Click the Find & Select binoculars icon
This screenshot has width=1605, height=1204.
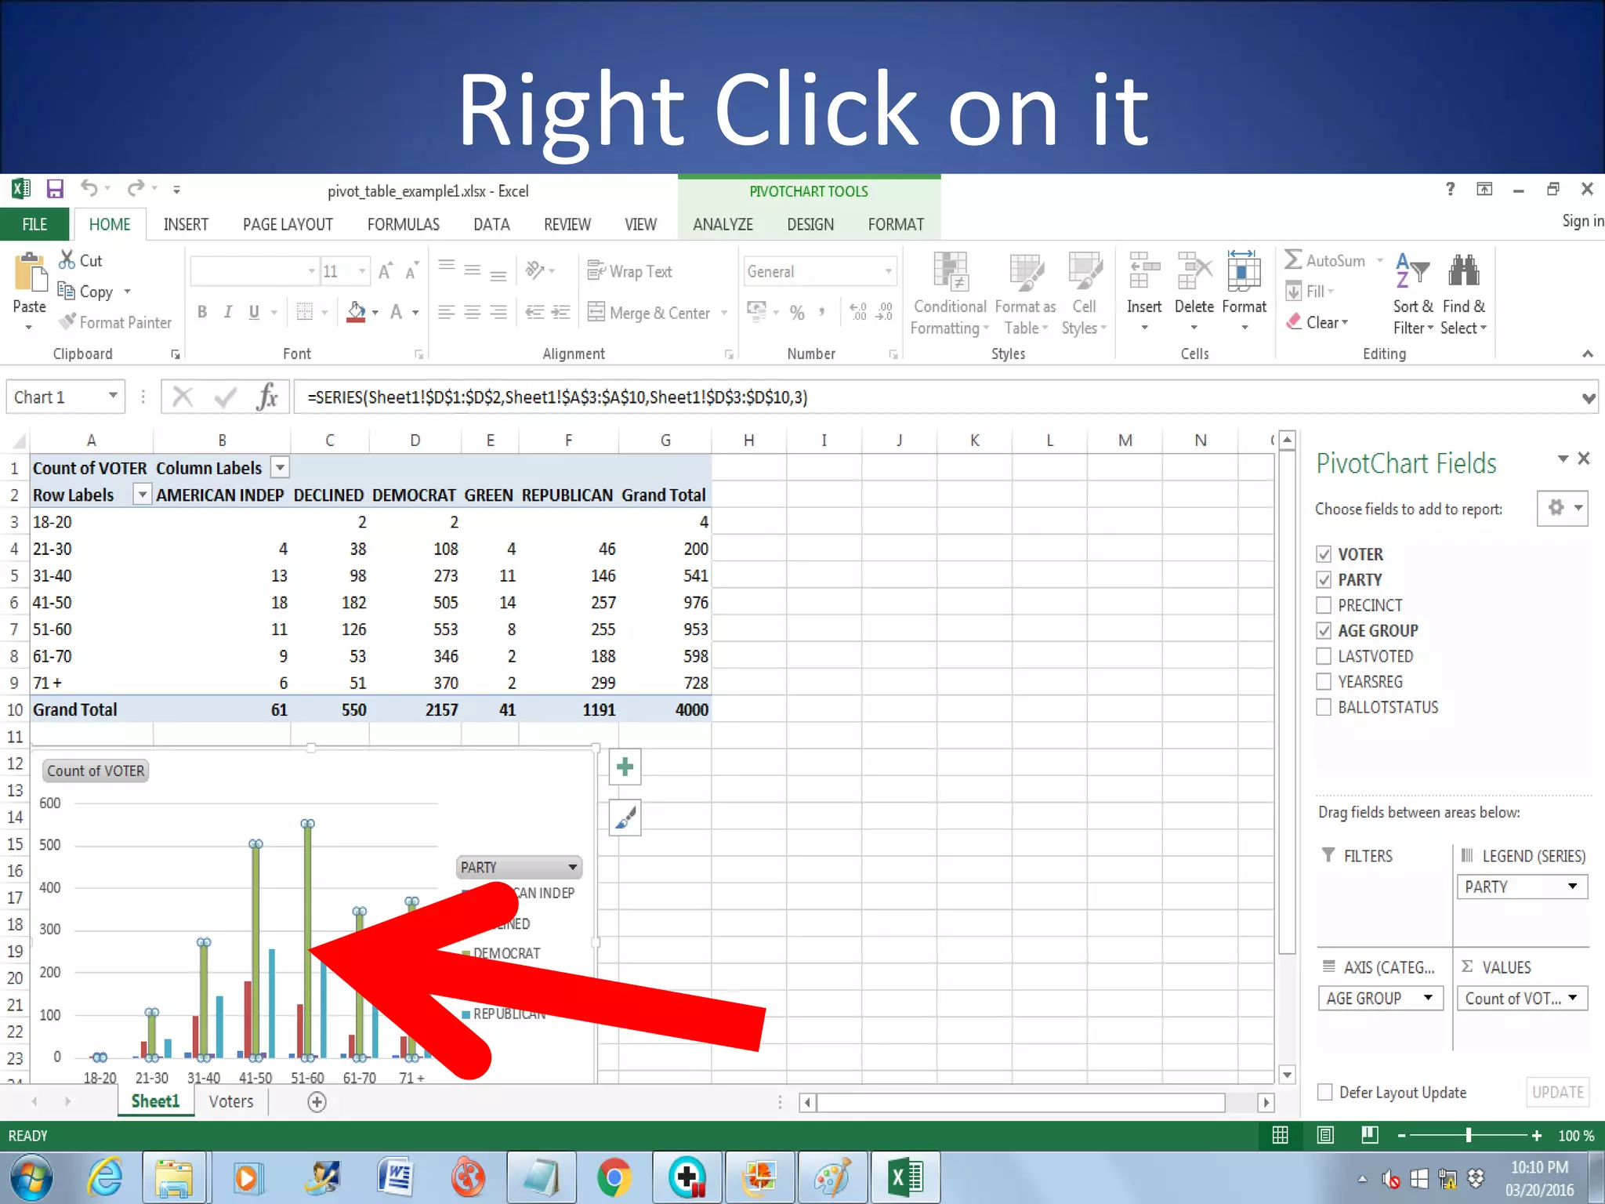tap(1463, 271)
